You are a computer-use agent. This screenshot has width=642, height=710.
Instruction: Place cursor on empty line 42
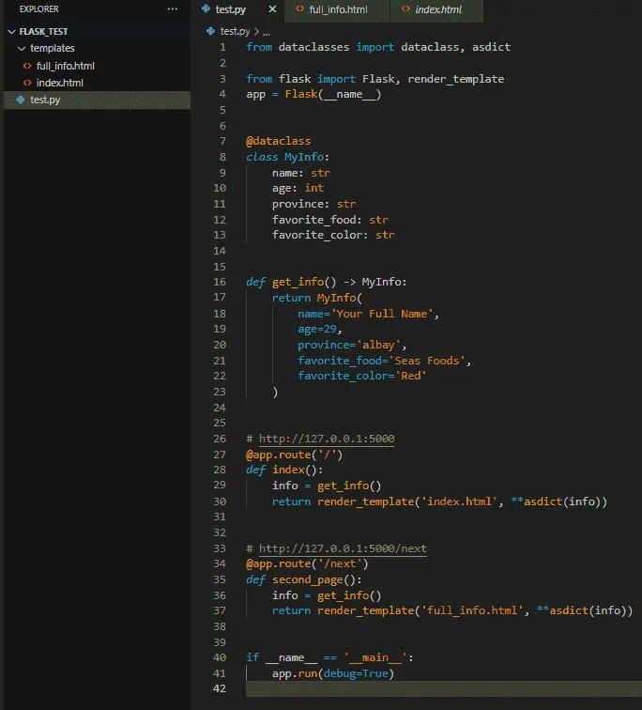pyautogui.click(x=443, y=688)
